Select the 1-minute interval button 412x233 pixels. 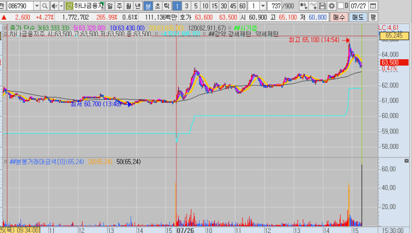(177, 6)
